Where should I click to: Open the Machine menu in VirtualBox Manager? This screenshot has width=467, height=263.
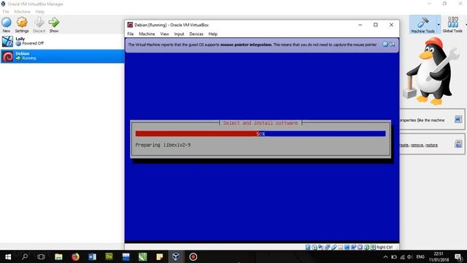(23, 12)
